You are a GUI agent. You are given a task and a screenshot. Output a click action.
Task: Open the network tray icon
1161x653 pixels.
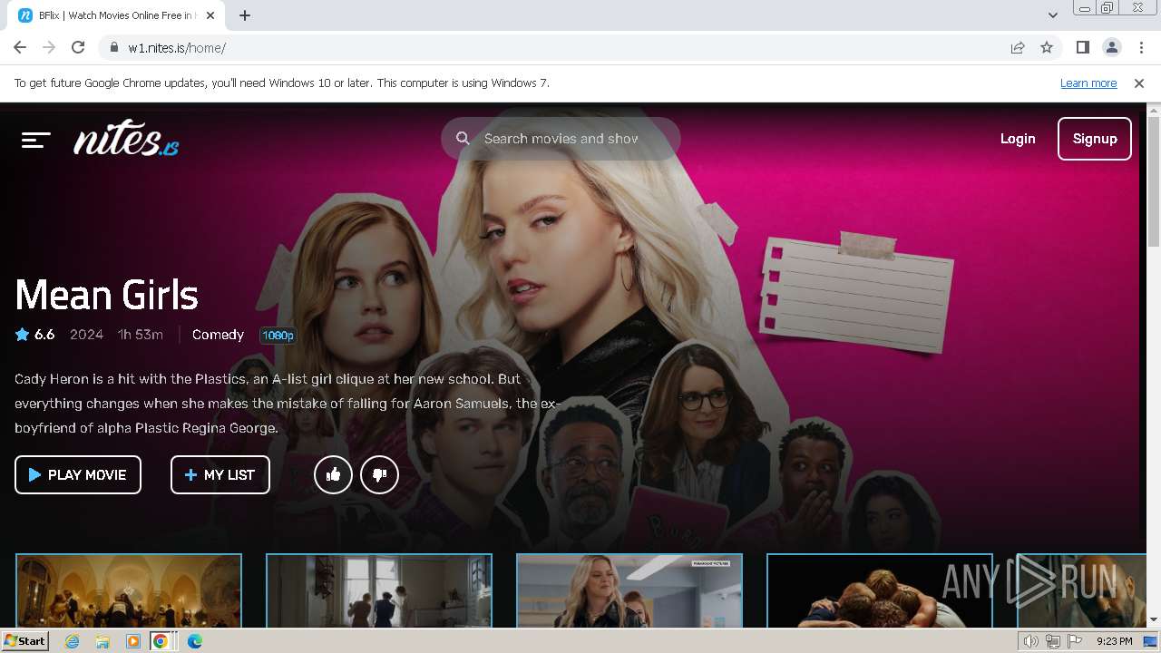[1052, 641]
